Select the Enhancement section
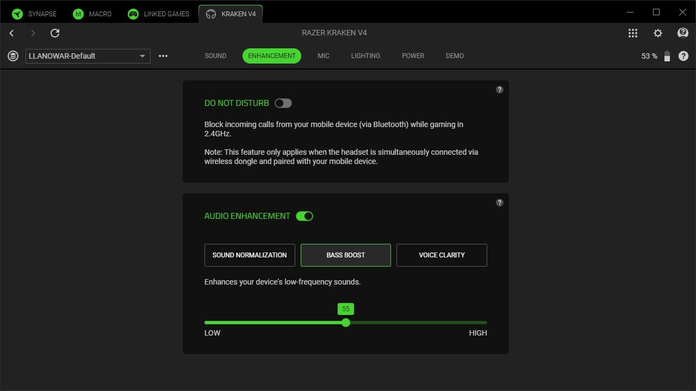696x391 pixels. pyautogui.click(x=272, y=56)
